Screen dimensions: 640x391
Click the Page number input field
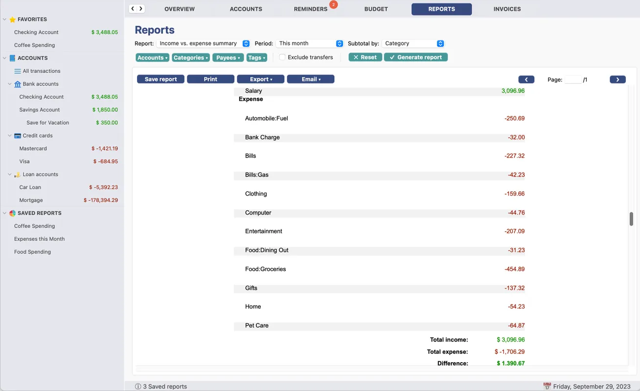pyautogui.click(x=572, y=80)
